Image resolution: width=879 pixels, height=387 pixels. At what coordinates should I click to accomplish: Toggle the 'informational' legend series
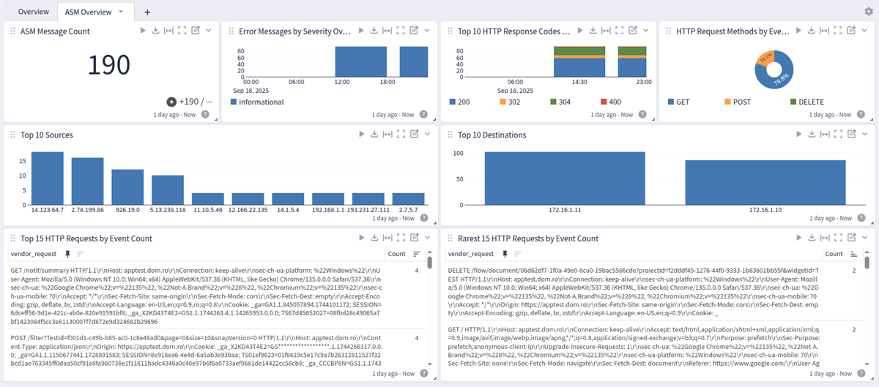point(257,102)
